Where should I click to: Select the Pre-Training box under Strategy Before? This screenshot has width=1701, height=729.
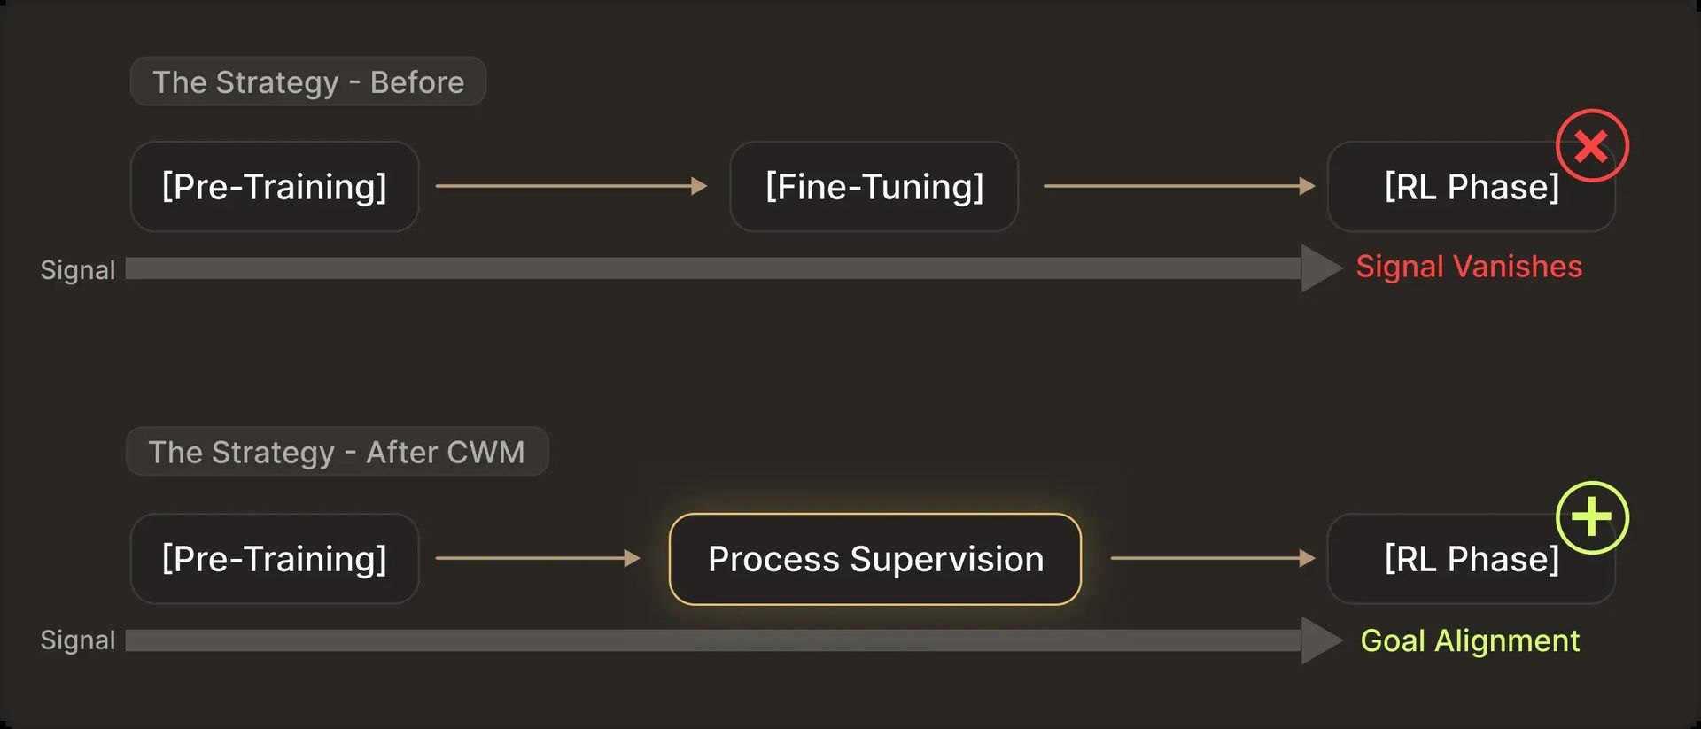(x=275, y=187)
